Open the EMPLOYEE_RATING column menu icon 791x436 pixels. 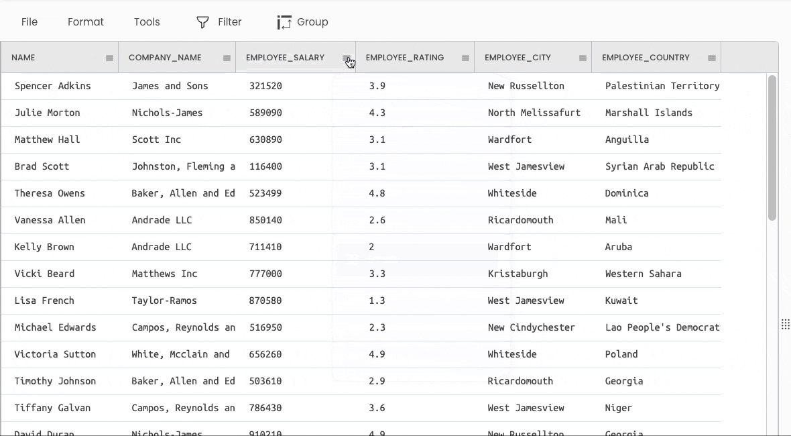pyautogui.click(x=465, y=58)
